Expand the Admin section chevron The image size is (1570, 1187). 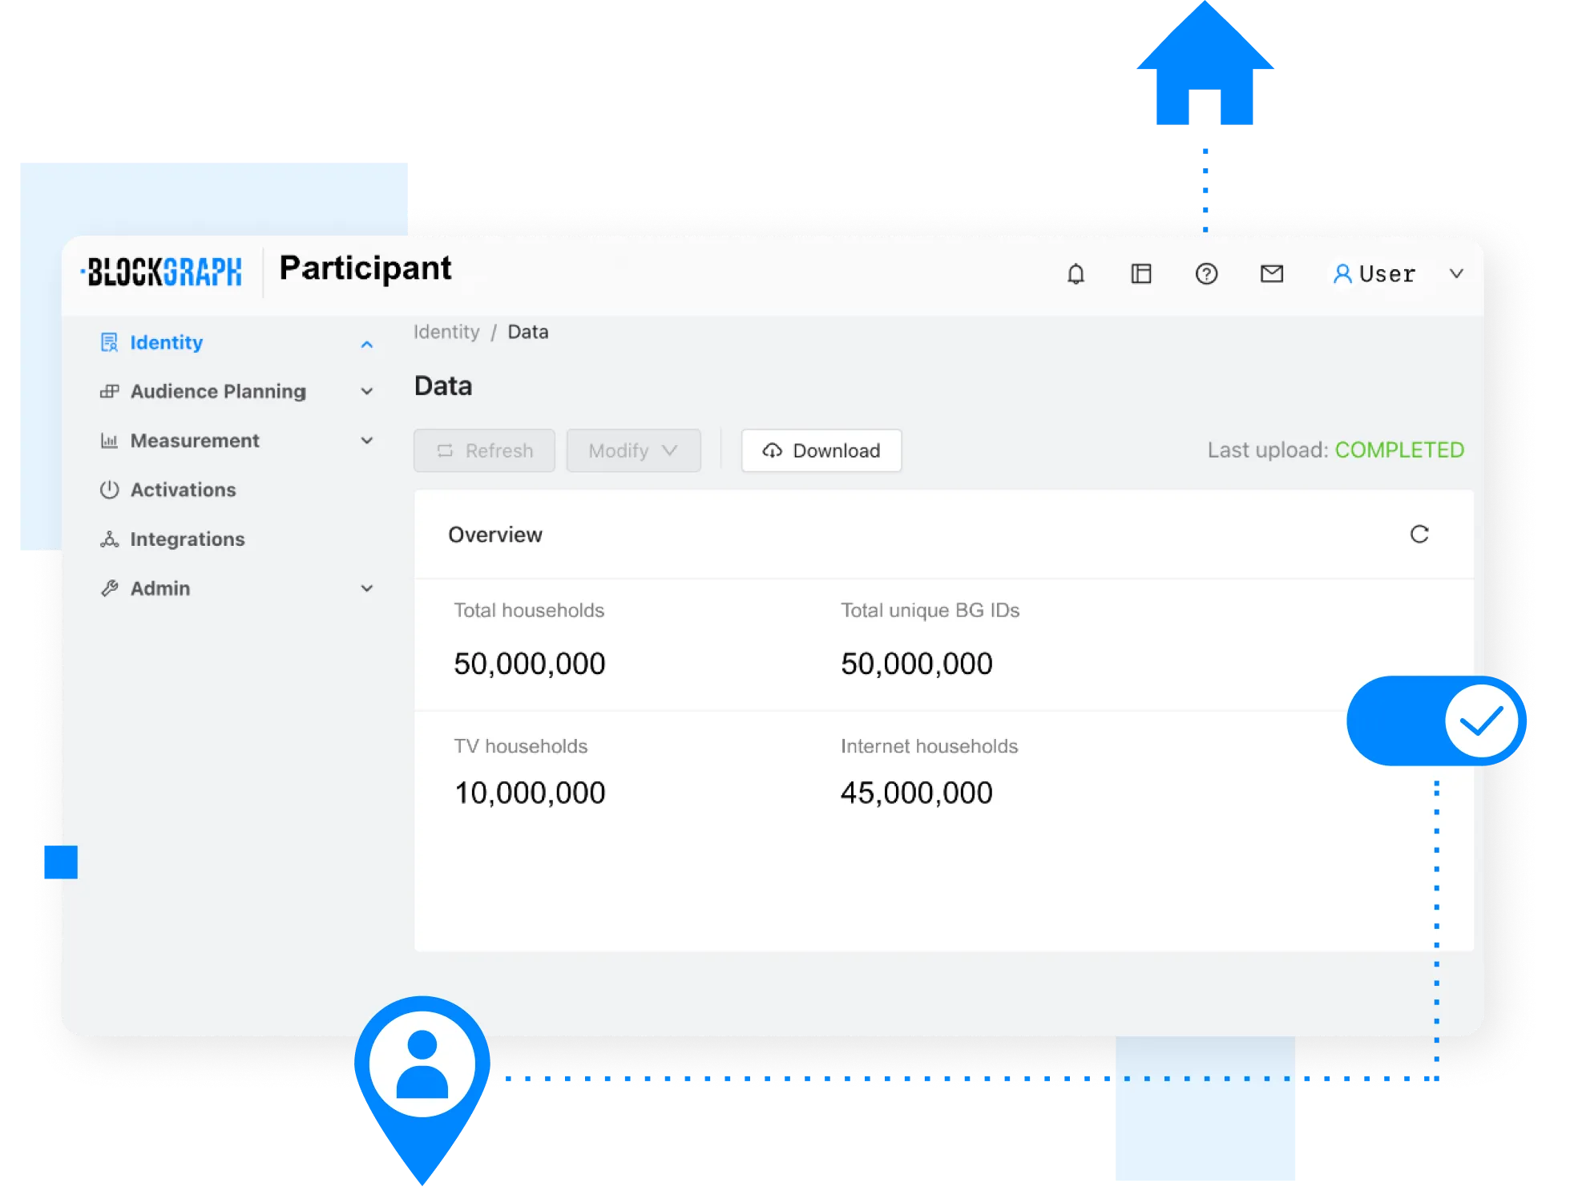point(367,588)
